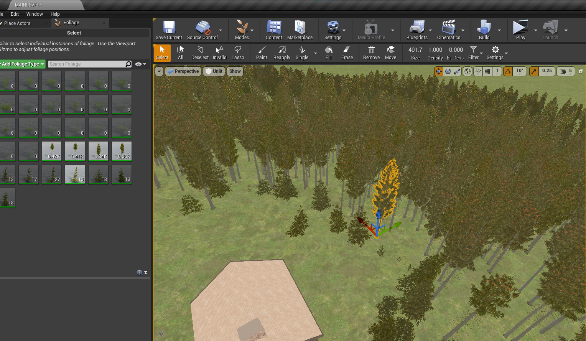The image size is (586, 341).
Task: Toggle world/local coordinate space globe
Action: 467,71
